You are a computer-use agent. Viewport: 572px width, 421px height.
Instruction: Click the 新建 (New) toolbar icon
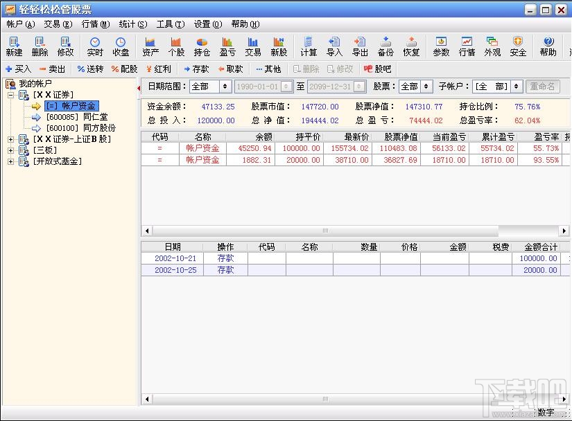tap(14, 46)
